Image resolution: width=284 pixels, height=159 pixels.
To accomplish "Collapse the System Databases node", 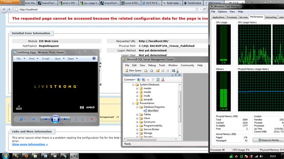I will [x=133, y=85].
